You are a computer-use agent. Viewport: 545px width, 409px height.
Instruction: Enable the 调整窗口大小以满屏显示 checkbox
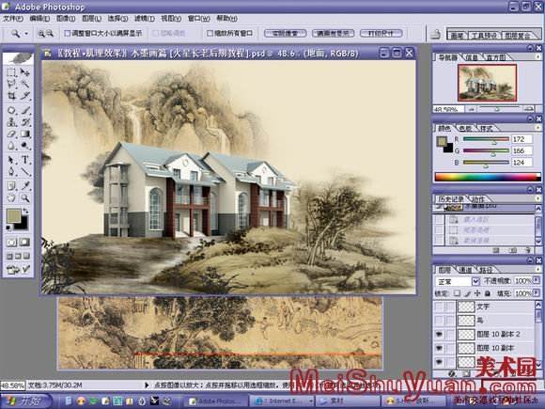pos(68,34)
